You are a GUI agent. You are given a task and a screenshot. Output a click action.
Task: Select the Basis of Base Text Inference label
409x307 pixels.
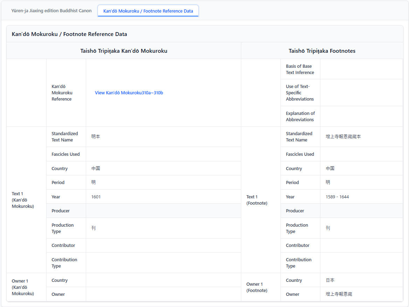(x=300, y=69)
